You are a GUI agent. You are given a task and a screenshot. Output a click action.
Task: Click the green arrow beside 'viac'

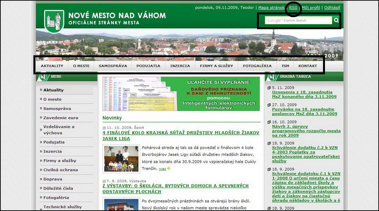pos(169,169)
